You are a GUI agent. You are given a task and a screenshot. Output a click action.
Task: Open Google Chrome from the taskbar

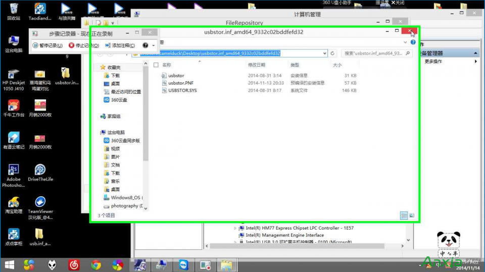pos(96,264)
